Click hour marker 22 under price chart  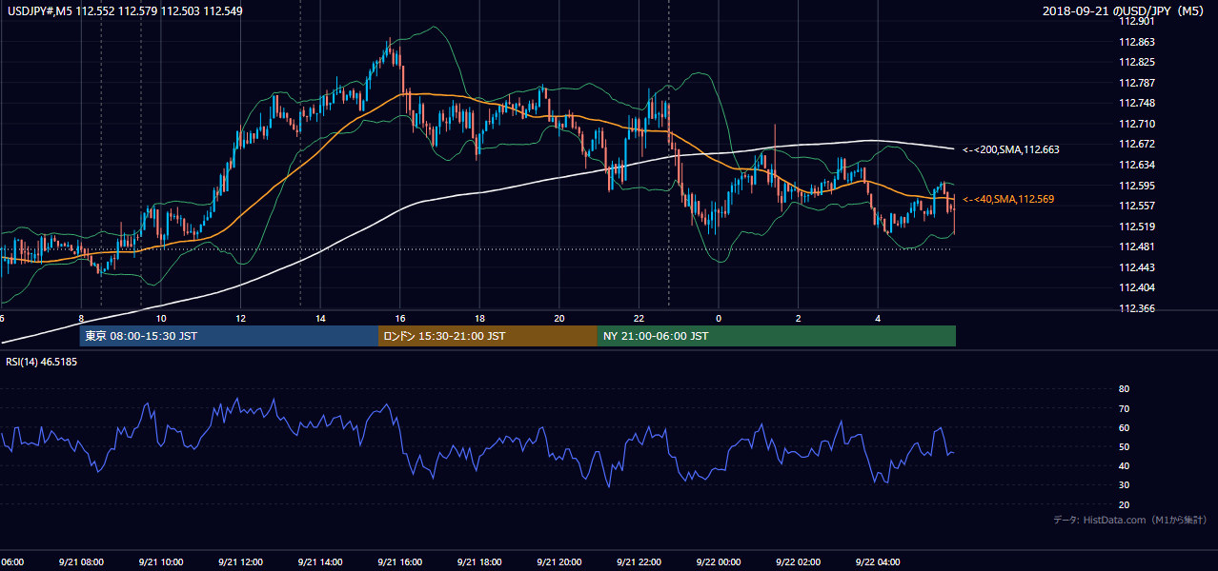tap(639, 319)
